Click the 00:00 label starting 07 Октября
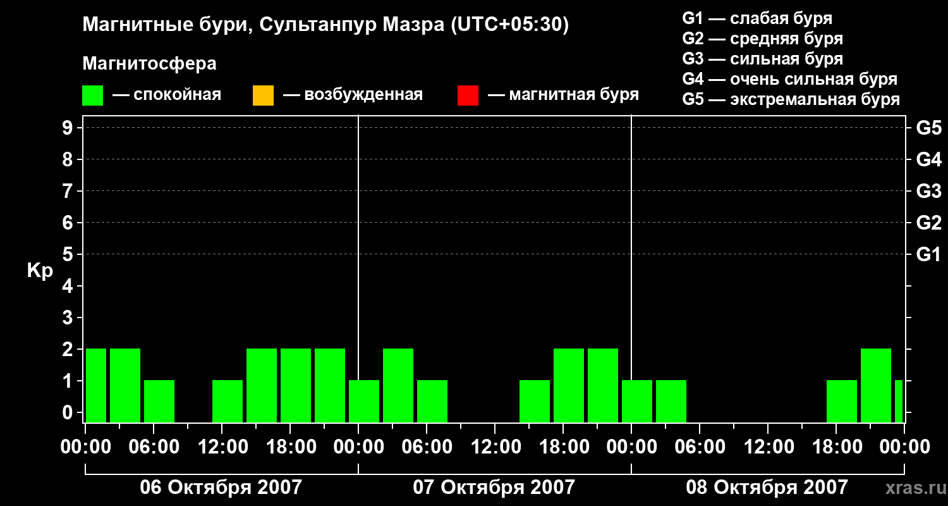 point(358,447)
